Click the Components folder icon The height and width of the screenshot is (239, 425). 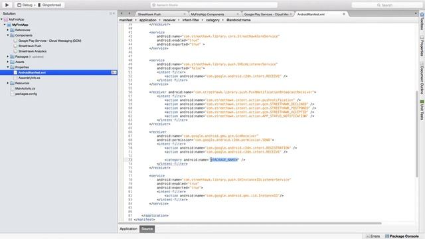click(x=12, y=35)
